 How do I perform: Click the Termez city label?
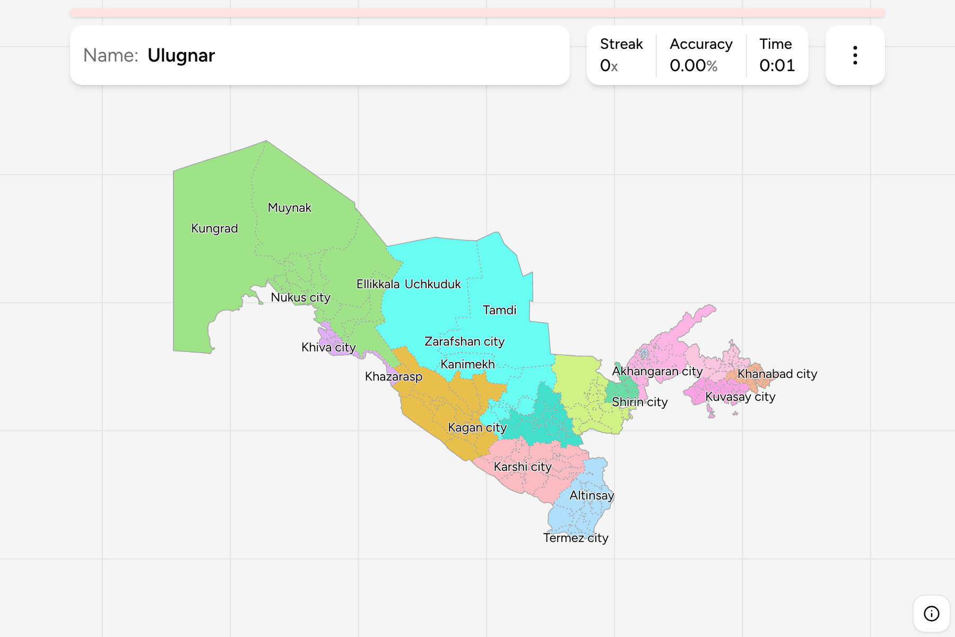[576, 538]
